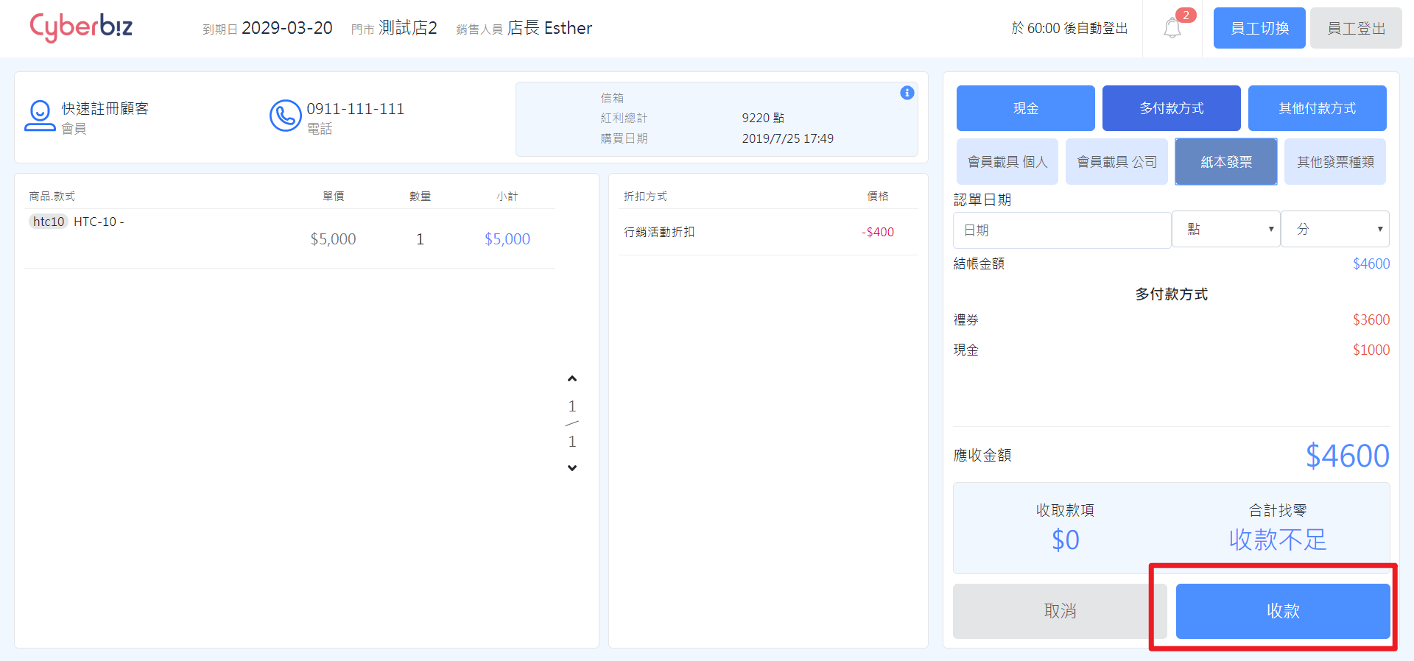The image size is (1414, 661).
Task: Click the 禮券 payment label
Action: (966, 319)
